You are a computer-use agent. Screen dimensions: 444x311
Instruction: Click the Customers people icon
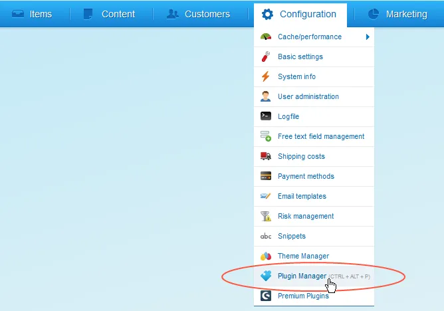click(x=172, y=14)
